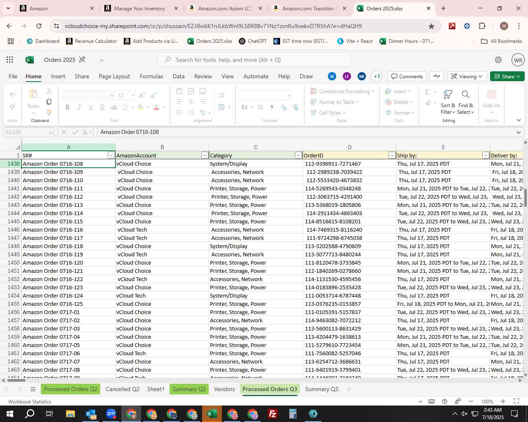Toggle Bold formatting
The width and height of the screenshot is (528, 422).
[x=67, y=107]
